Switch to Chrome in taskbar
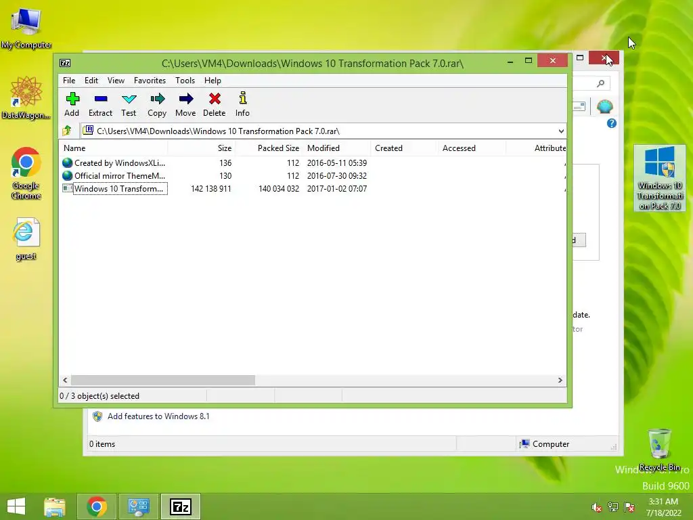 click(x=97, y=506)
